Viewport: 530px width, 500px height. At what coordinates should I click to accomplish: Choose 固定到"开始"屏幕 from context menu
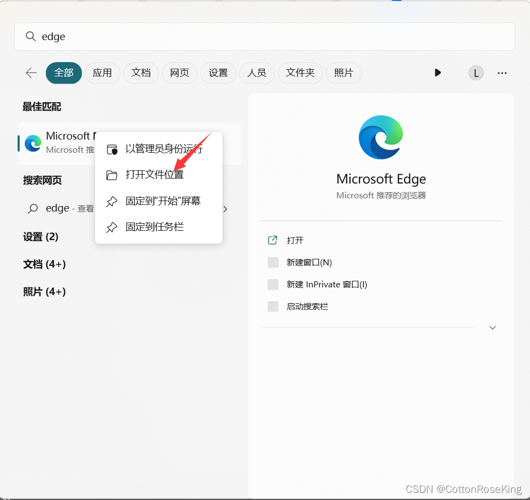(x=159, y=201)
